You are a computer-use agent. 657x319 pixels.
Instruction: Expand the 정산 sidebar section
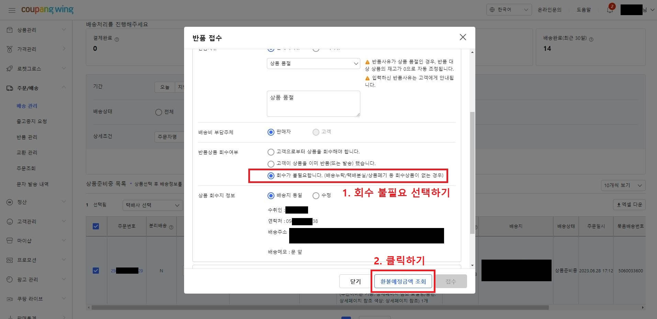pos(64,202)
